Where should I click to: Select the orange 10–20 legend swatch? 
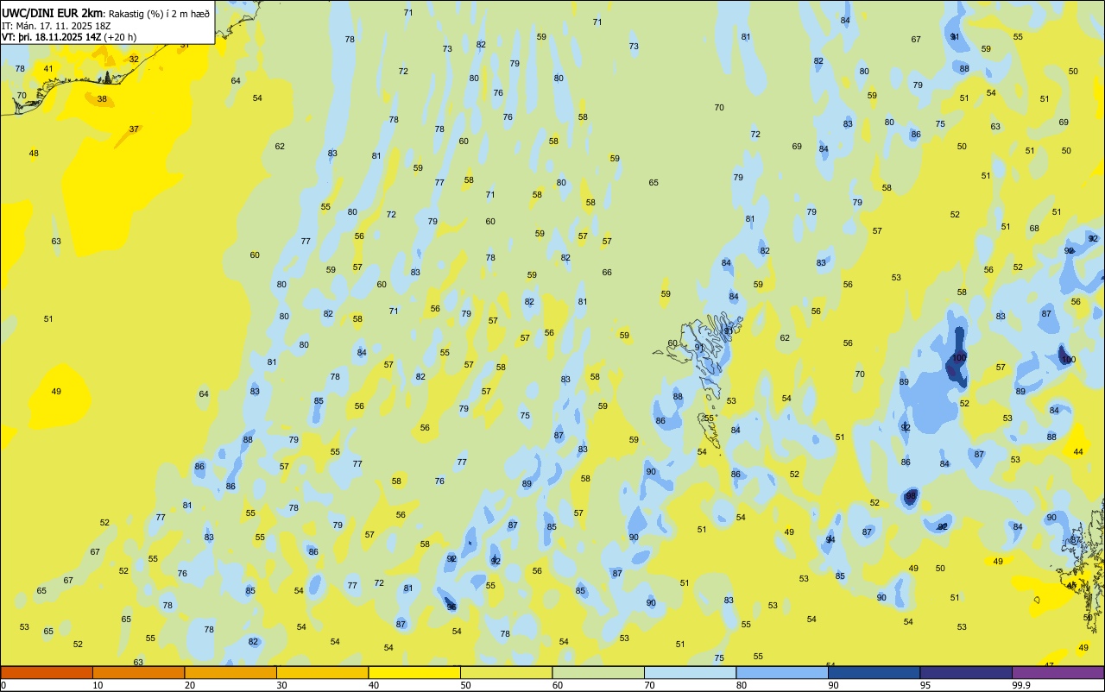tap(138, 672)
